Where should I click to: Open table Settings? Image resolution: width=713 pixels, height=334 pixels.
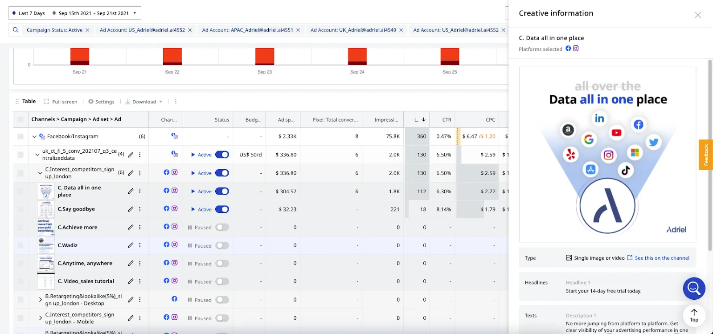pos(101,102)
